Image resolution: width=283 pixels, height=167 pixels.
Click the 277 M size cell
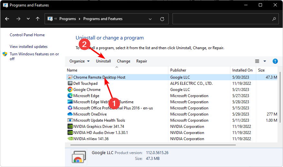pos(272,114)
